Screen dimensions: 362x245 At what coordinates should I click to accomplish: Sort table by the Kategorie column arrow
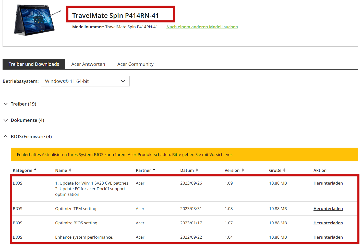(35, 169)
